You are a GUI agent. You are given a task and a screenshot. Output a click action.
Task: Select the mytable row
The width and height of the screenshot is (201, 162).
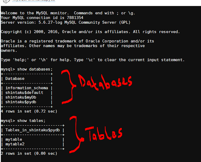pyautogui.click(x=33, y=139)
